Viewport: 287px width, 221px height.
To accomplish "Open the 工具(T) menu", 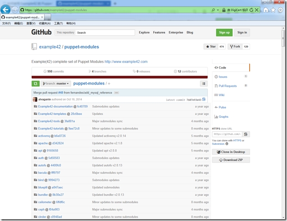I will (58, 23).
